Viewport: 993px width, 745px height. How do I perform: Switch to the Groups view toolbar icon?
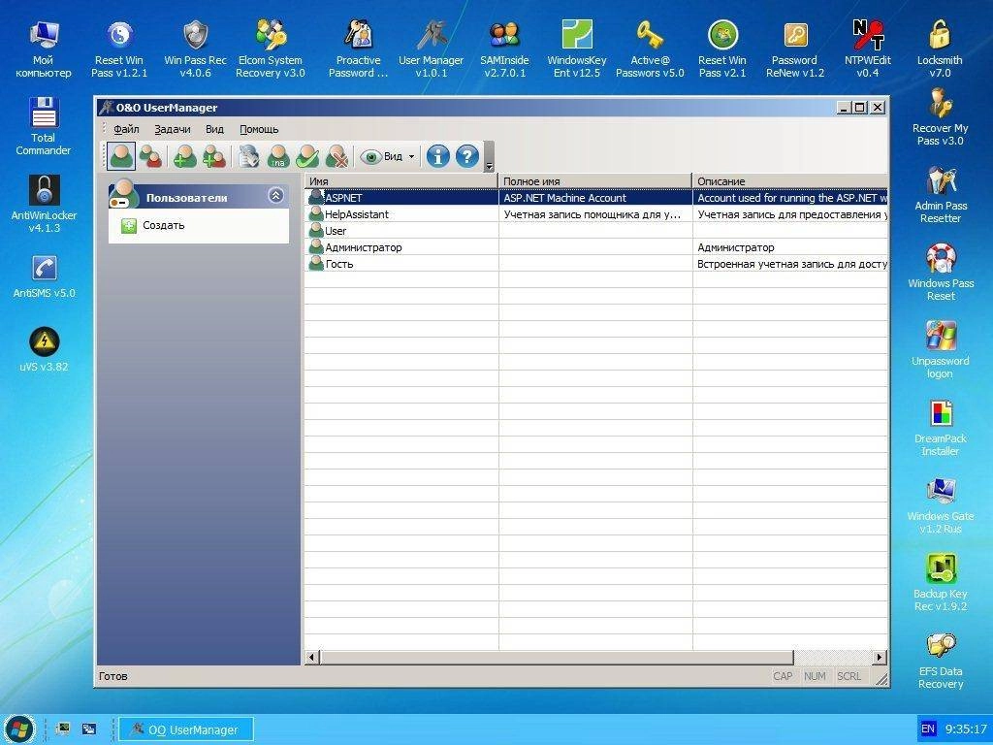[x=150, y=156]
